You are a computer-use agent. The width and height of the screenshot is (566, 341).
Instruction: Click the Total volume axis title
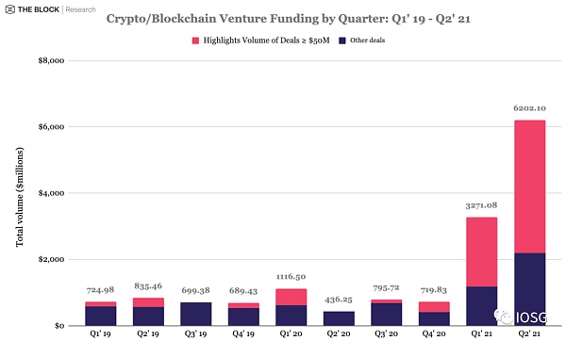pyautogui.click(x=19, y=197)
